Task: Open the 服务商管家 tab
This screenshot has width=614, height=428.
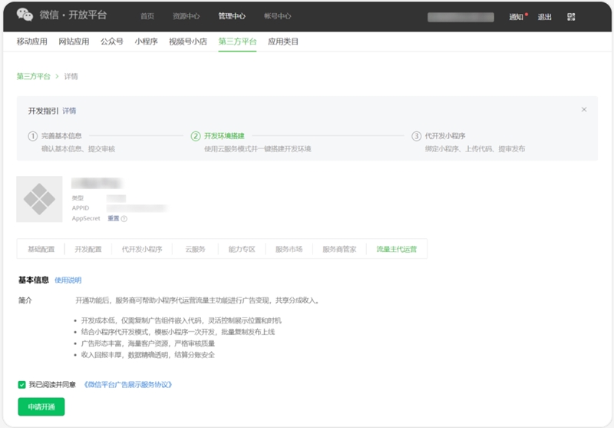Action: click(338, 249)
